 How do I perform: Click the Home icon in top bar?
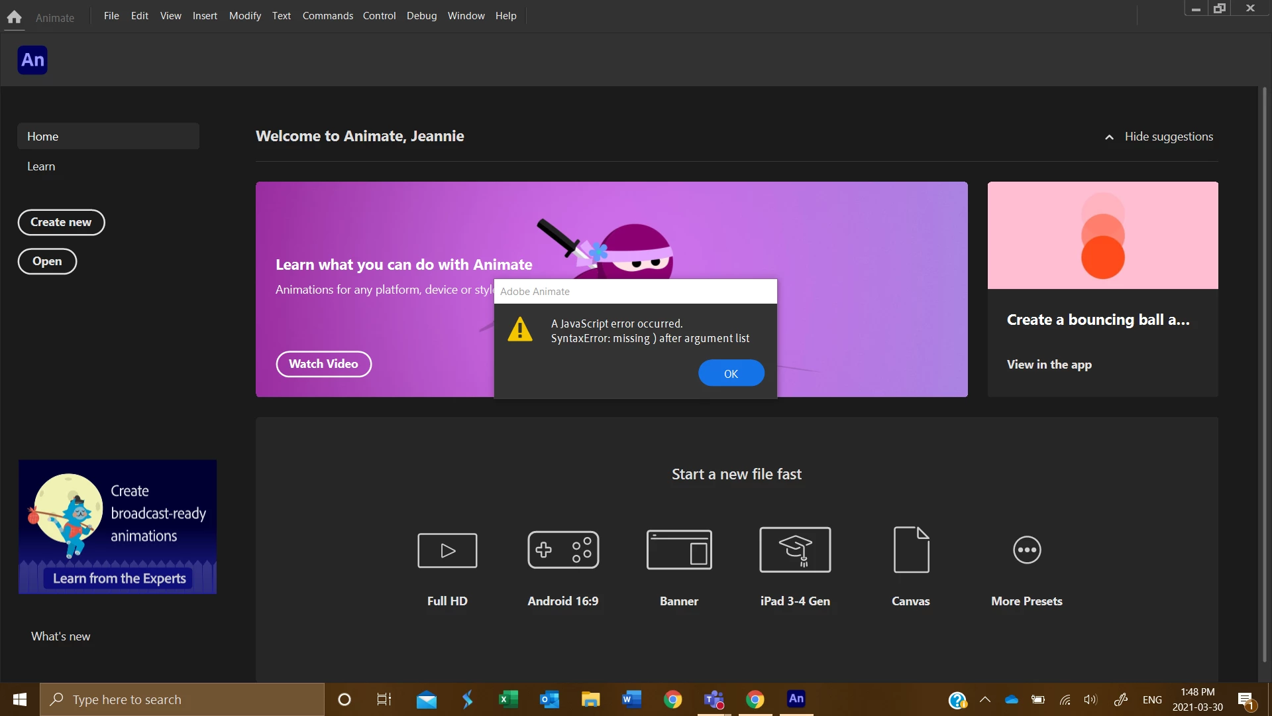[14, 17]
